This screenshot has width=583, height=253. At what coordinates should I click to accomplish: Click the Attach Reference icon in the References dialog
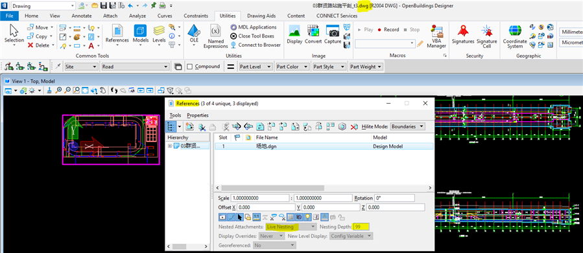[189, 126]
